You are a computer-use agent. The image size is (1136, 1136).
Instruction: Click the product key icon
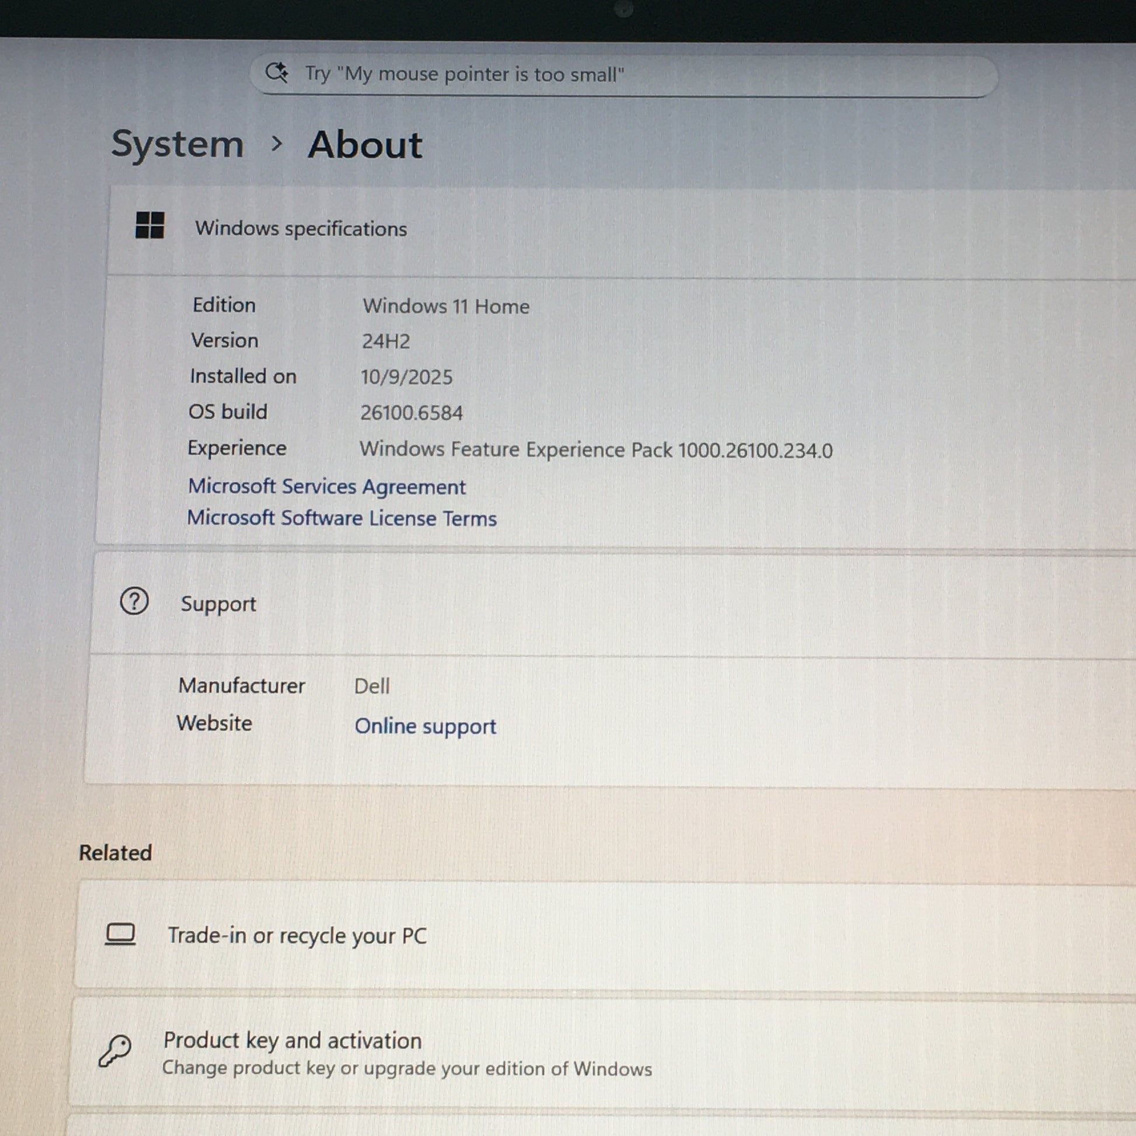tap(115, 1051)
